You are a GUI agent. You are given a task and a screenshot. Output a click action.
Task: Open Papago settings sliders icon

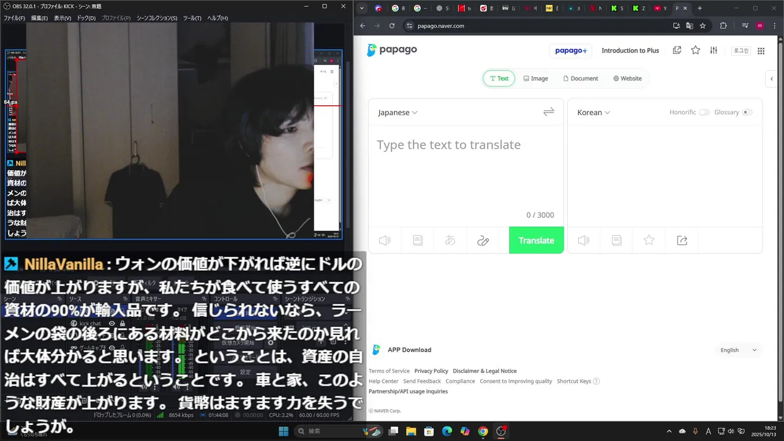(x=714, y=50)
